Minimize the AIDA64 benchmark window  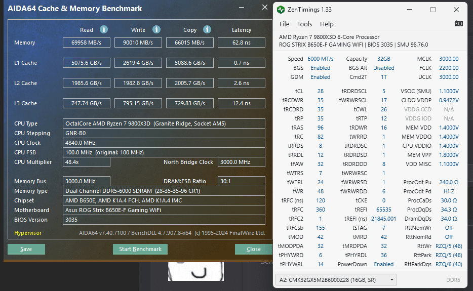point(242,7)
